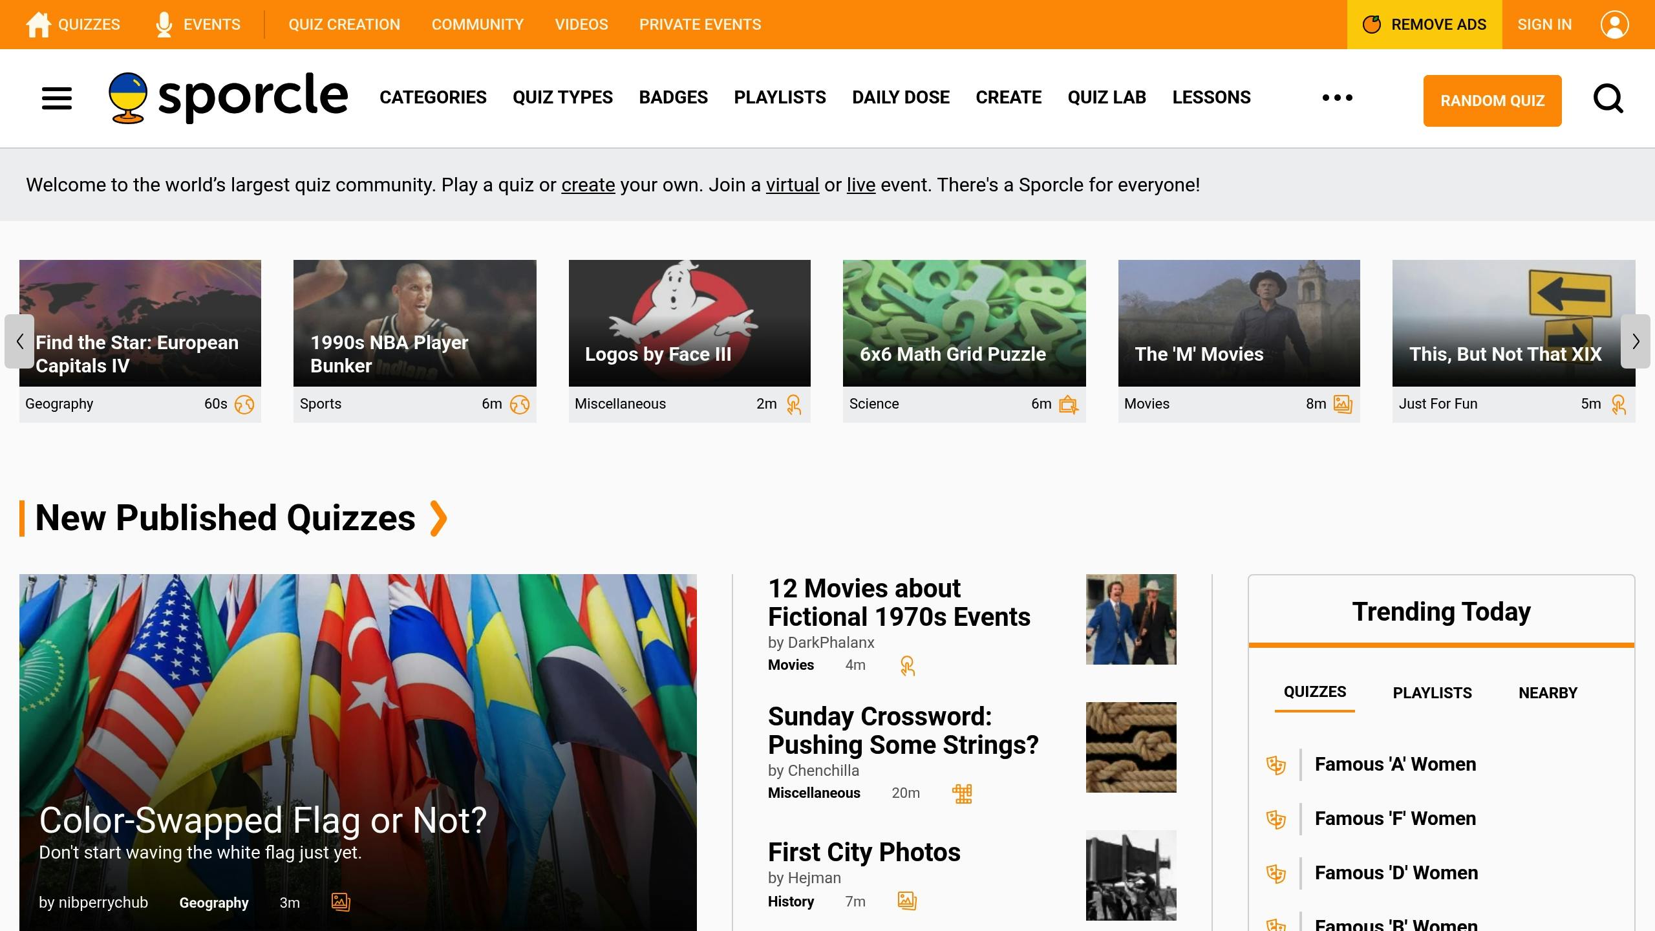Click the History category under First City Photos

[791, 901]
